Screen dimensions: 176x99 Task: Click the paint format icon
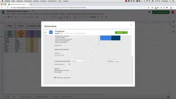[x=11, y=17]
